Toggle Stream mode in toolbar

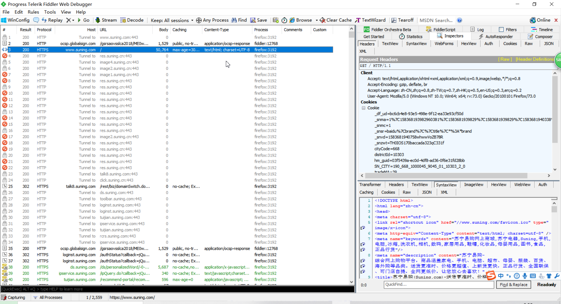pyautogui.click(x=106, y=20)
